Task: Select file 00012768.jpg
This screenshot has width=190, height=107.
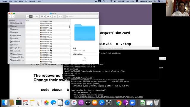Action: coord(47,30)
